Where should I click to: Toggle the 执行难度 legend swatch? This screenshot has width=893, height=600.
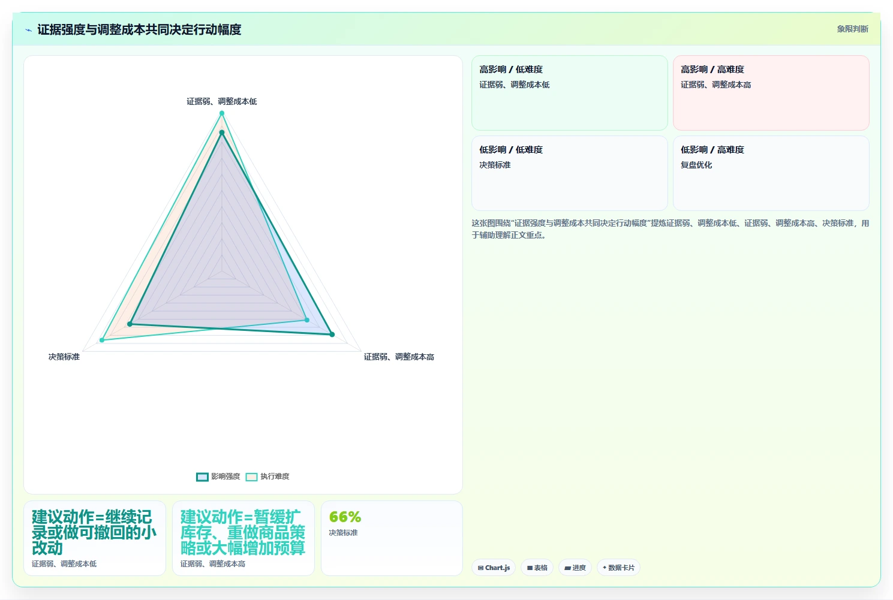[251, 477]
